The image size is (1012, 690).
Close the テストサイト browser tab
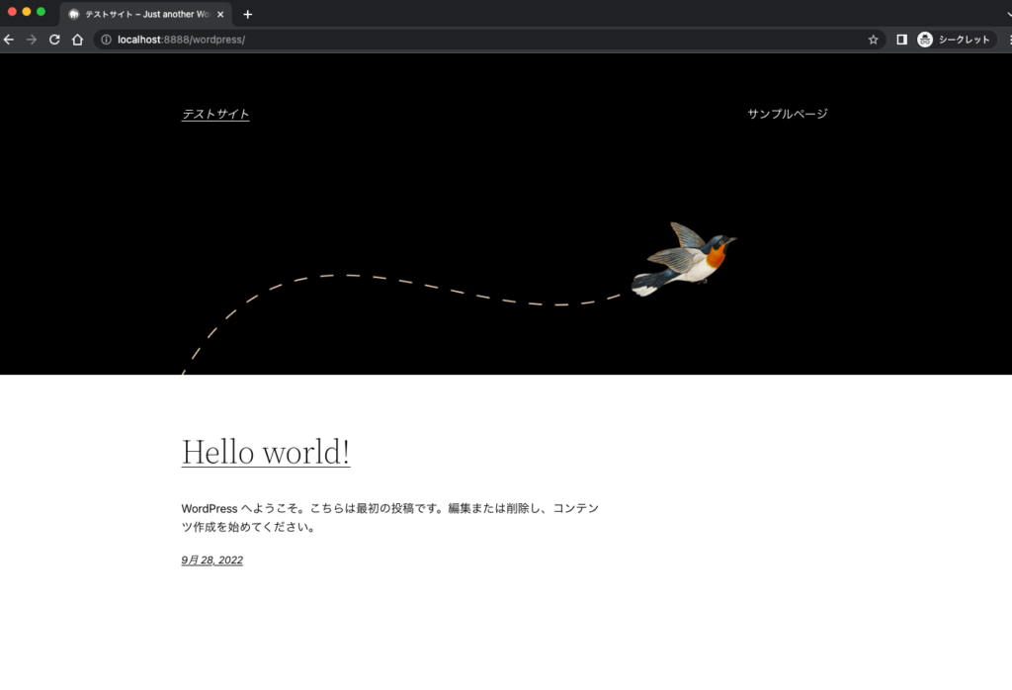223,14
